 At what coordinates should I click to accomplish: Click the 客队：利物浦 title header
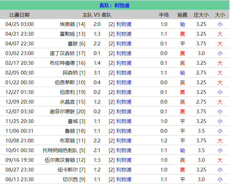pos(115,5)
